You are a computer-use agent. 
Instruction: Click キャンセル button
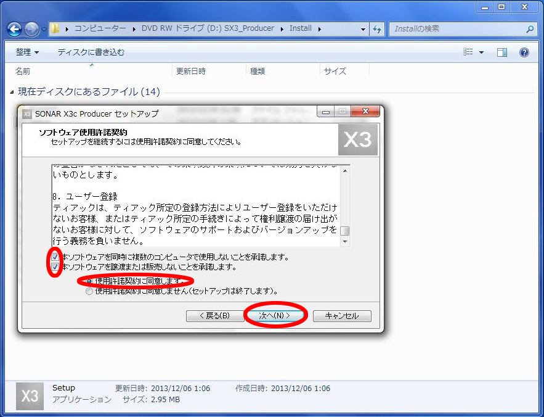[342, 316]
